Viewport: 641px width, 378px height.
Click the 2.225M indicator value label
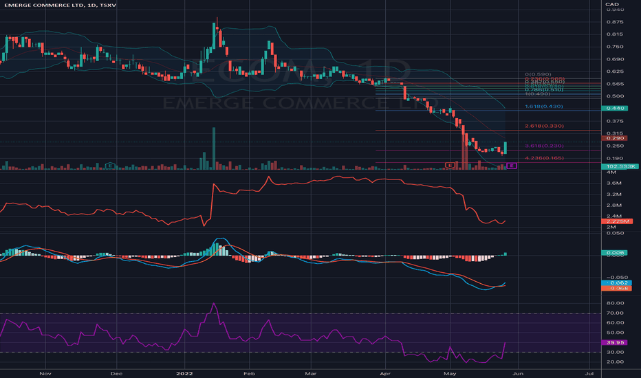point(617,221)
